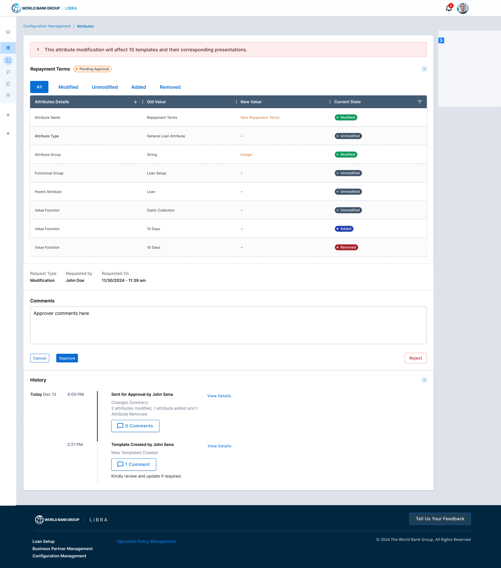Collapse the Repayment Terms section

424,69
